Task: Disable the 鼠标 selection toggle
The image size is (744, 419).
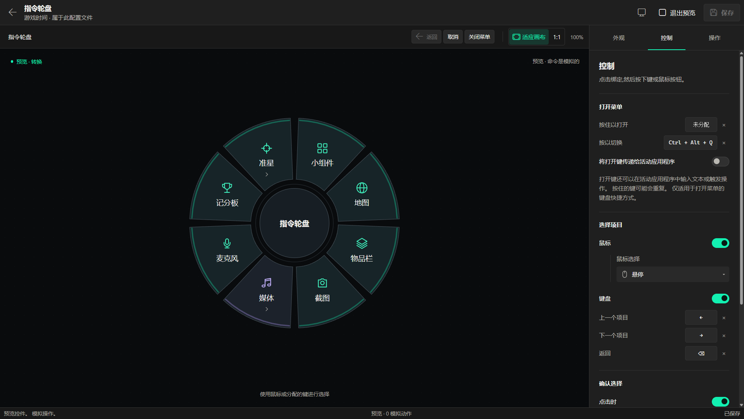Action: (x=720, y=243)
